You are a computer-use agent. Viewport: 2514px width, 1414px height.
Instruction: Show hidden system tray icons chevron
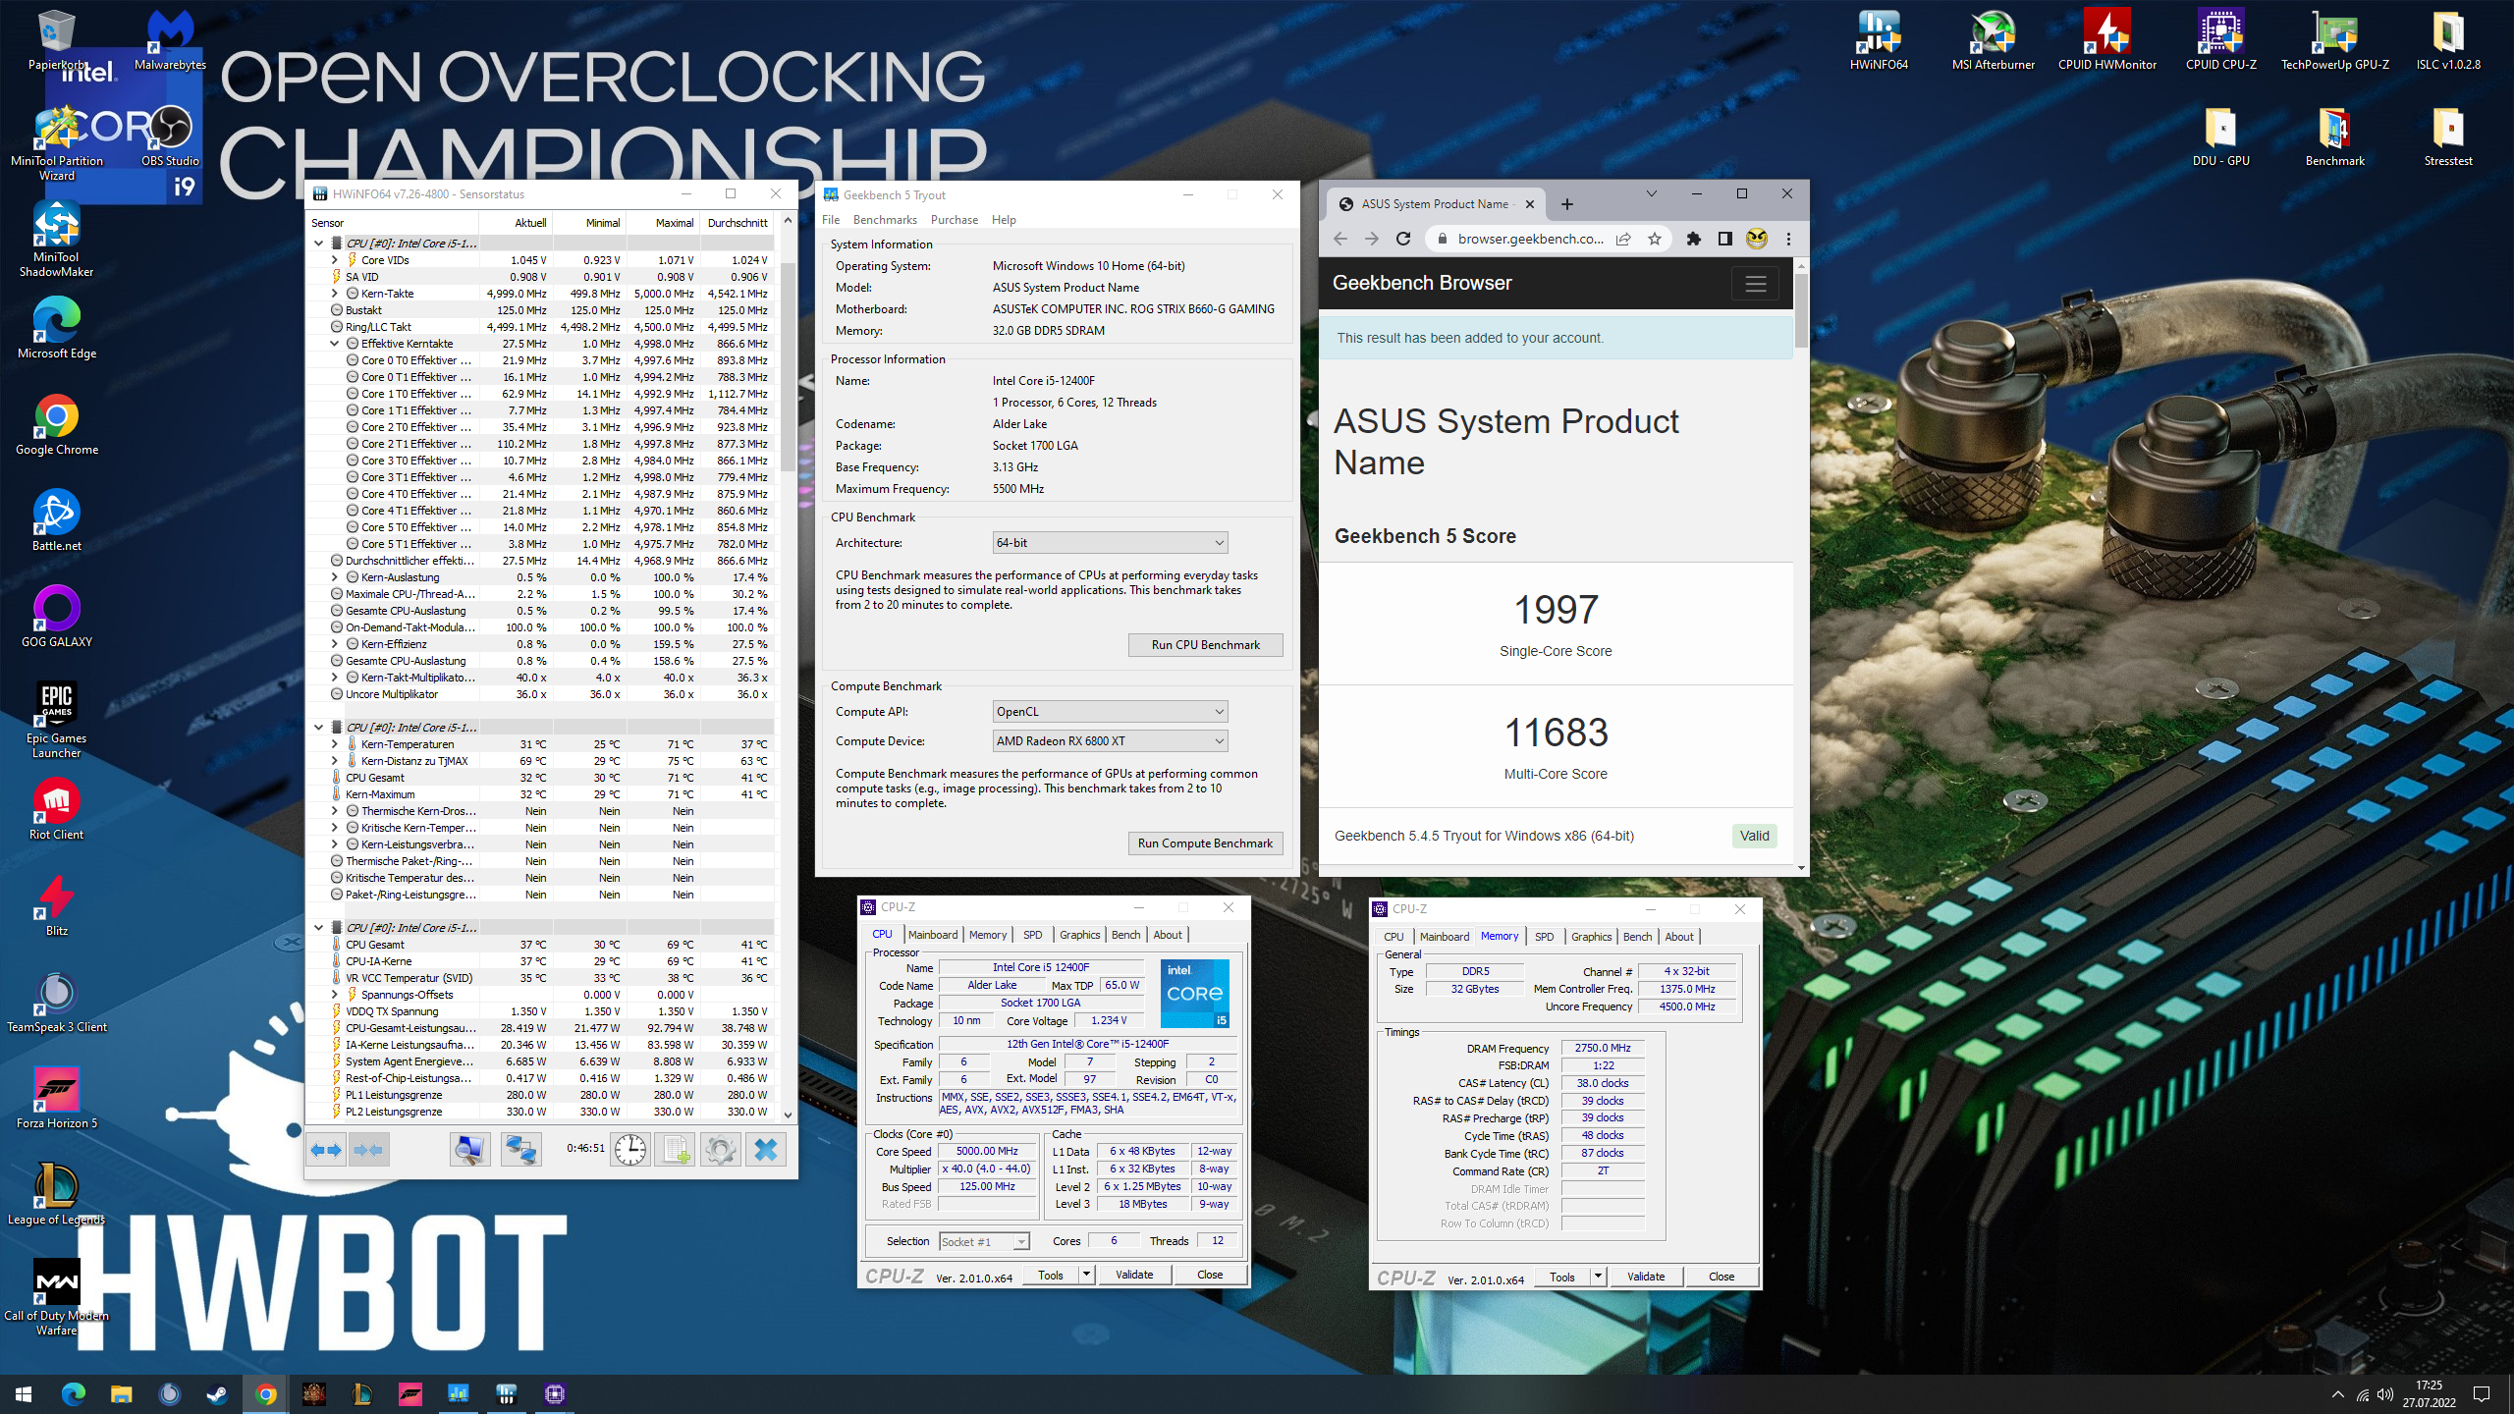(2338, 1394)
